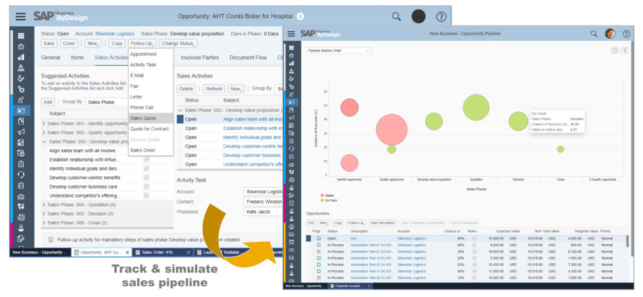Open bar chart icon in Opportunity window sidebar
Viewport: 643px width, 297px height.
tap(21, 57)
